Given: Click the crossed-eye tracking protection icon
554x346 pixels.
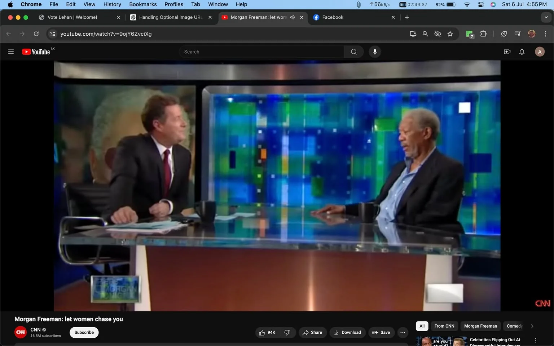Looking at the screenshot, I should [438, 34].
